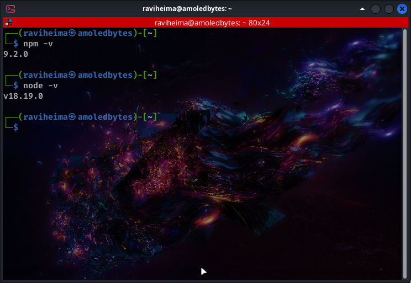This screenshot has height=283, width=411.
Task: Click username raviheima in the first prompt
Action: 45,33
